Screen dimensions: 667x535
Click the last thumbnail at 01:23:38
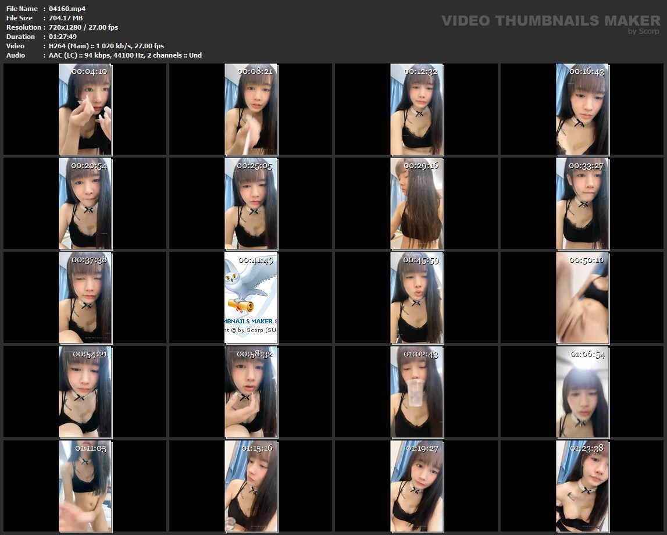pos(582,486)
